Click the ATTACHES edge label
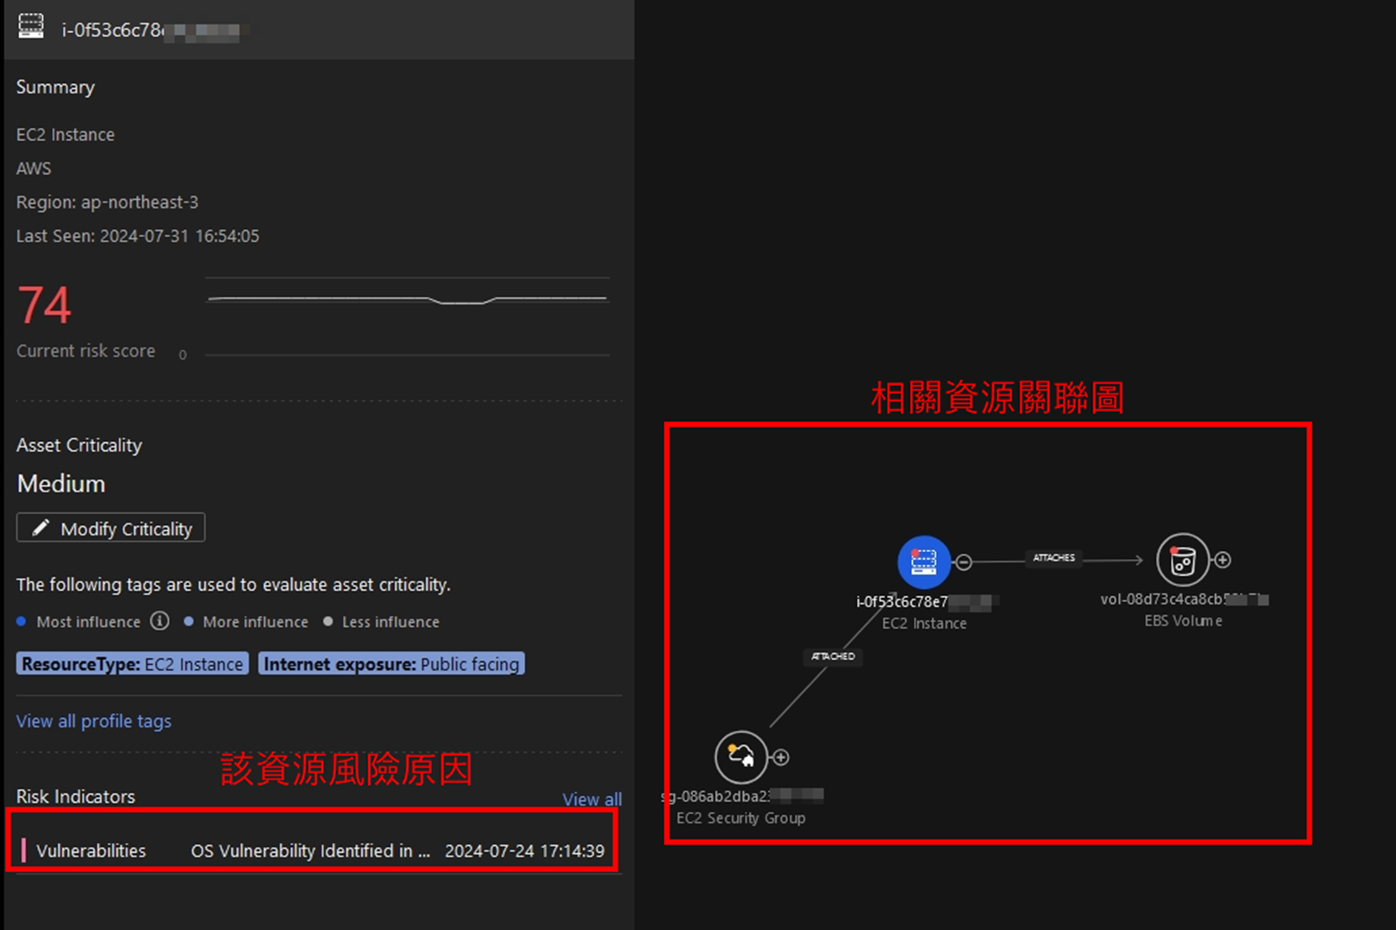The height and width of the screenshot is (930, 1396). pyautogui.click(x=1053, y=558)
